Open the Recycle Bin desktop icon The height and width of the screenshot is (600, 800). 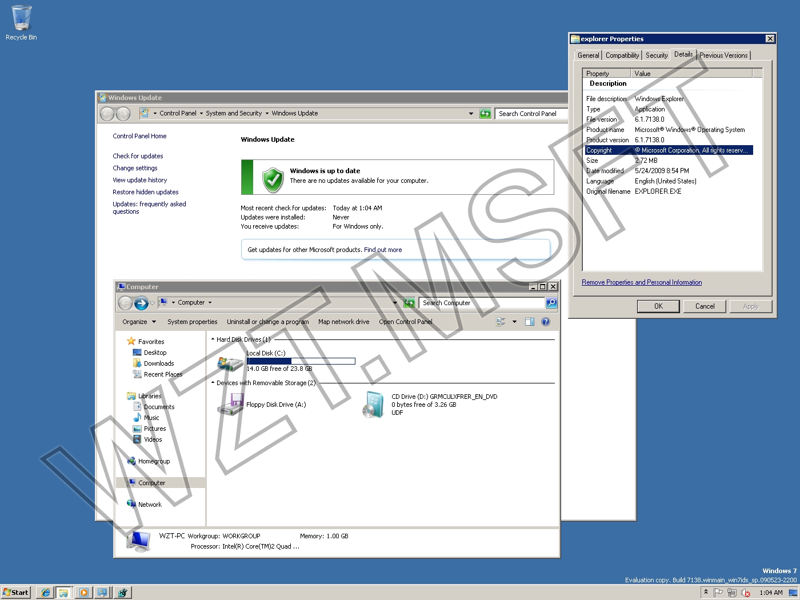click(x=21, y=23)
